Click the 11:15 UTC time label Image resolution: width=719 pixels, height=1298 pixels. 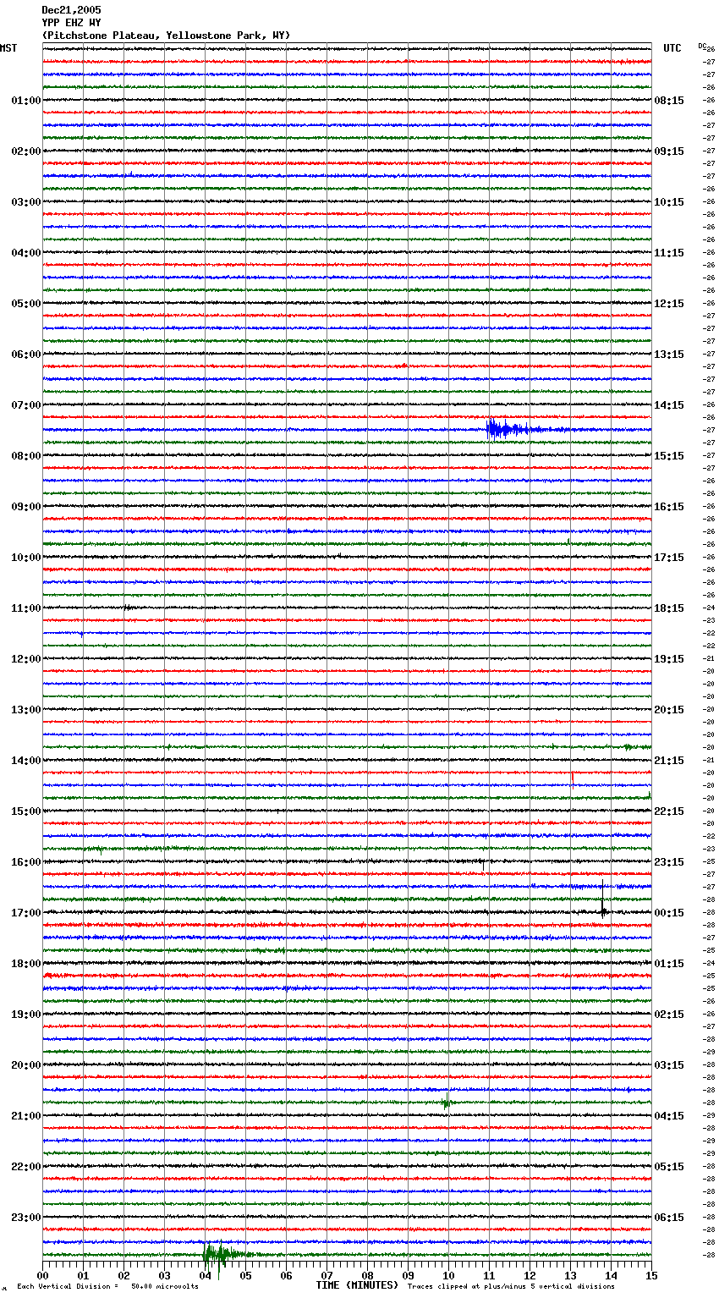click(669, 253)
